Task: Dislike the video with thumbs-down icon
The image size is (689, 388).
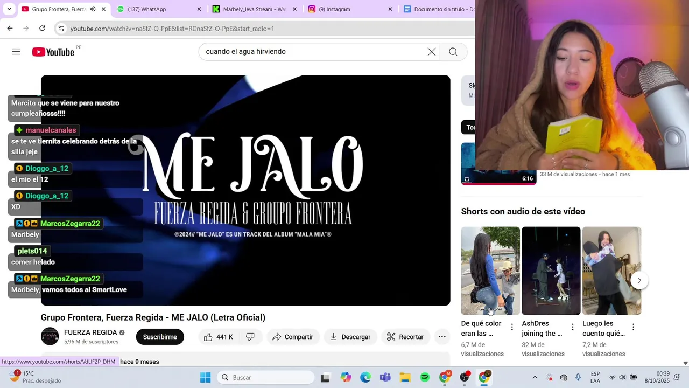Action: [250, 337]
